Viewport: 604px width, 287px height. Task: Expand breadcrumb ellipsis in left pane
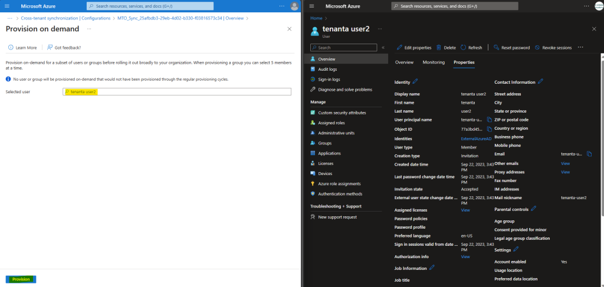click(10, 18)
